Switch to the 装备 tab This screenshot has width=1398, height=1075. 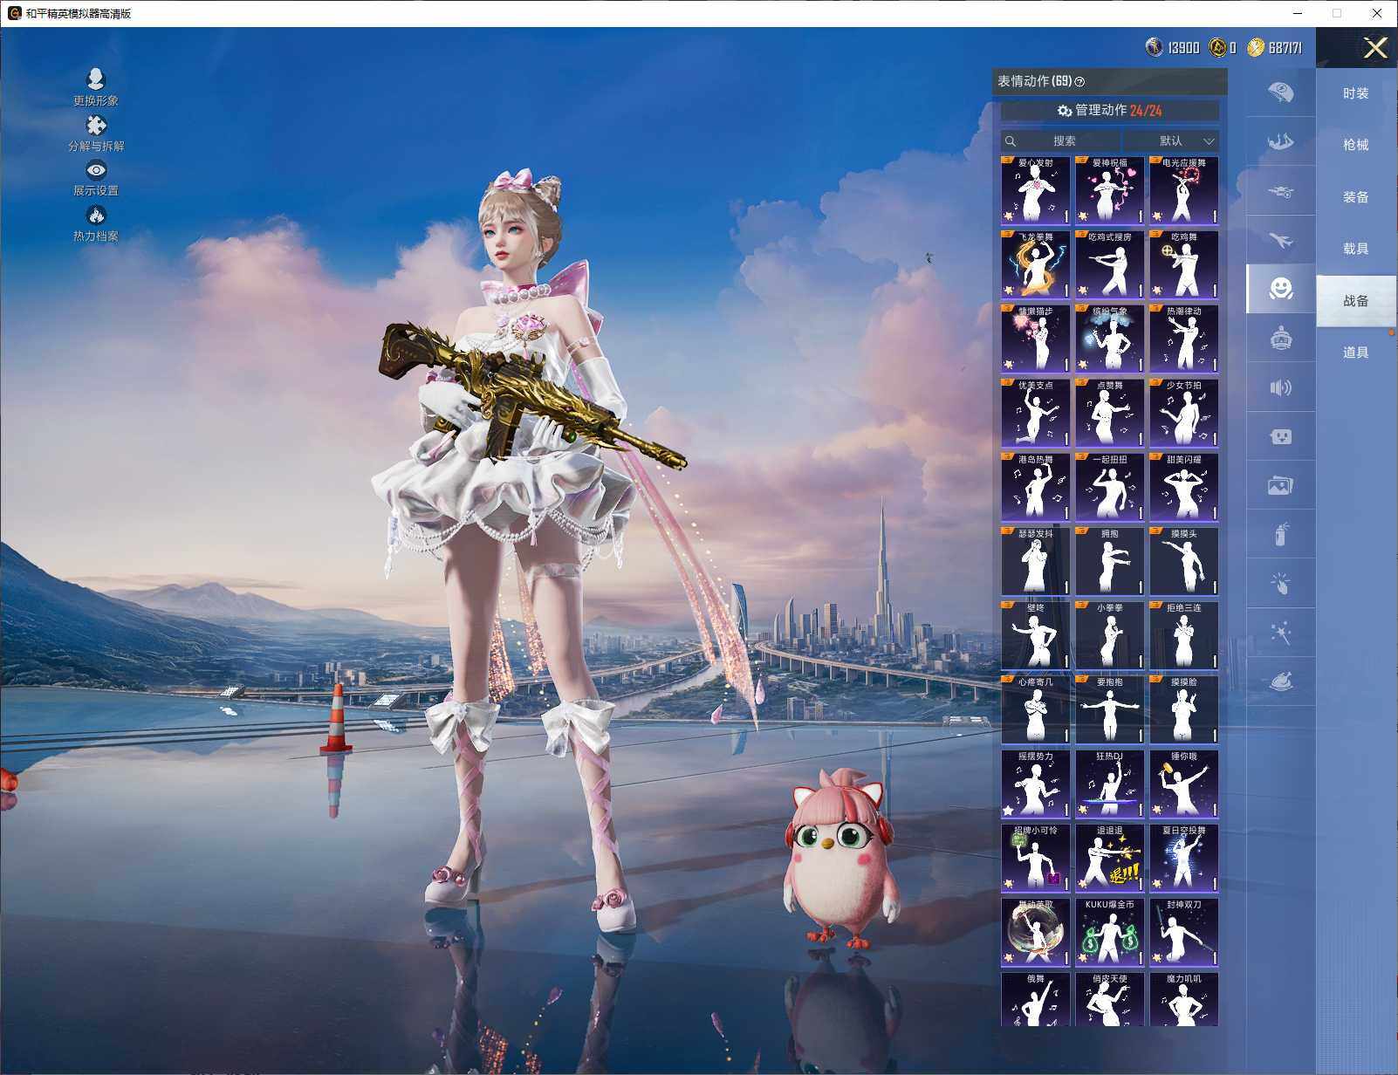[x=1355, y=197]
